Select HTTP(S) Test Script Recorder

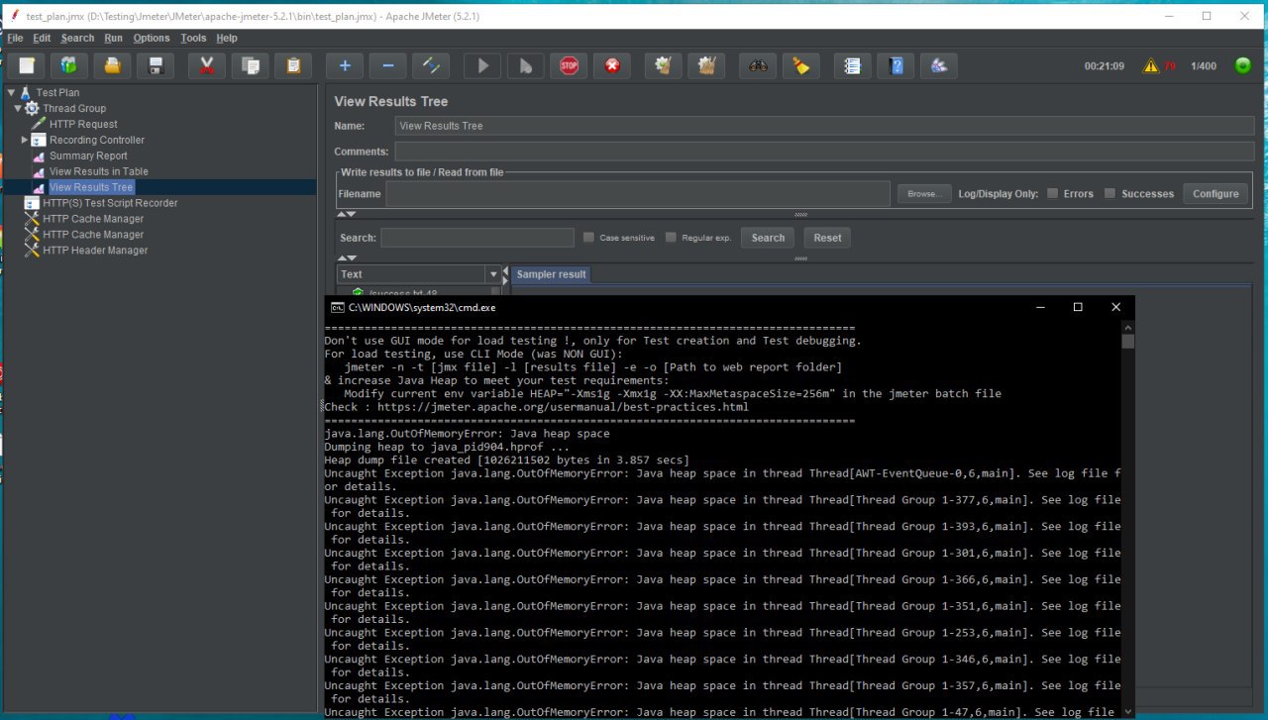coord(110,203)
